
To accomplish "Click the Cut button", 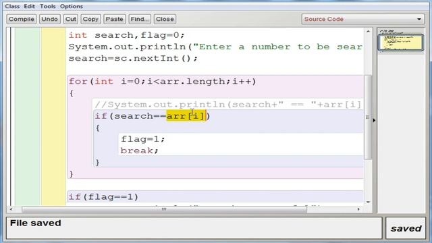I will coord(70,19).
